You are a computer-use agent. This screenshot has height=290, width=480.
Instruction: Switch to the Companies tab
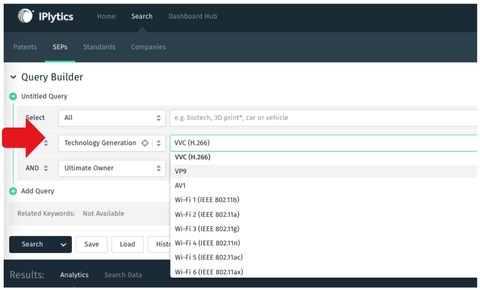pos(148,47)
